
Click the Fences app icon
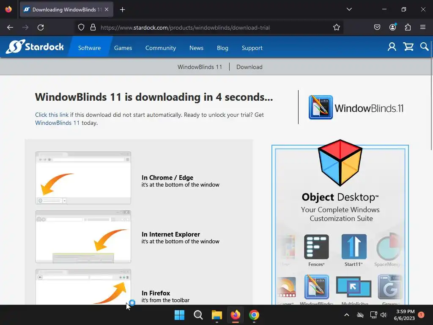tap(316, 247)
